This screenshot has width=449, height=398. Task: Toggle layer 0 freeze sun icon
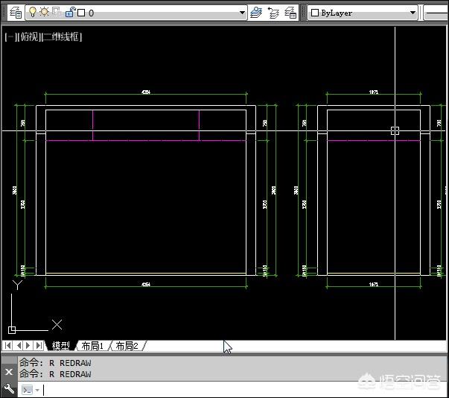point(44,13)
